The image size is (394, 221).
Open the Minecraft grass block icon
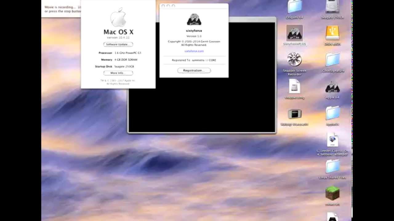pyautogui.click(x=332, y=193)
